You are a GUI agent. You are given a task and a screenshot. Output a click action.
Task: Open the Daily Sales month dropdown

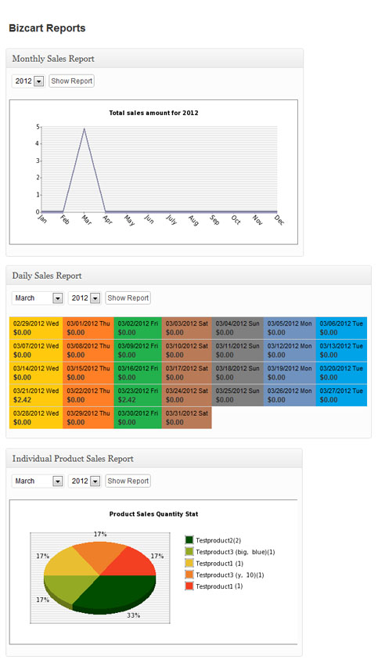point(38,297)
